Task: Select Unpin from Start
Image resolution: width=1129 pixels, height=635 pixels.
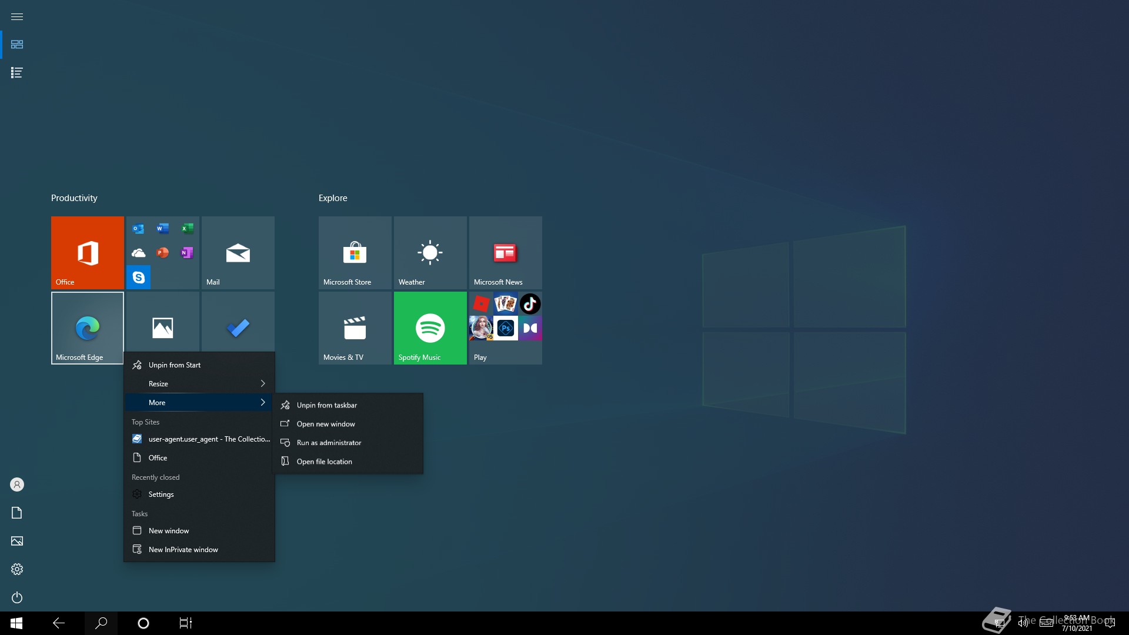Action: (199, 365)
